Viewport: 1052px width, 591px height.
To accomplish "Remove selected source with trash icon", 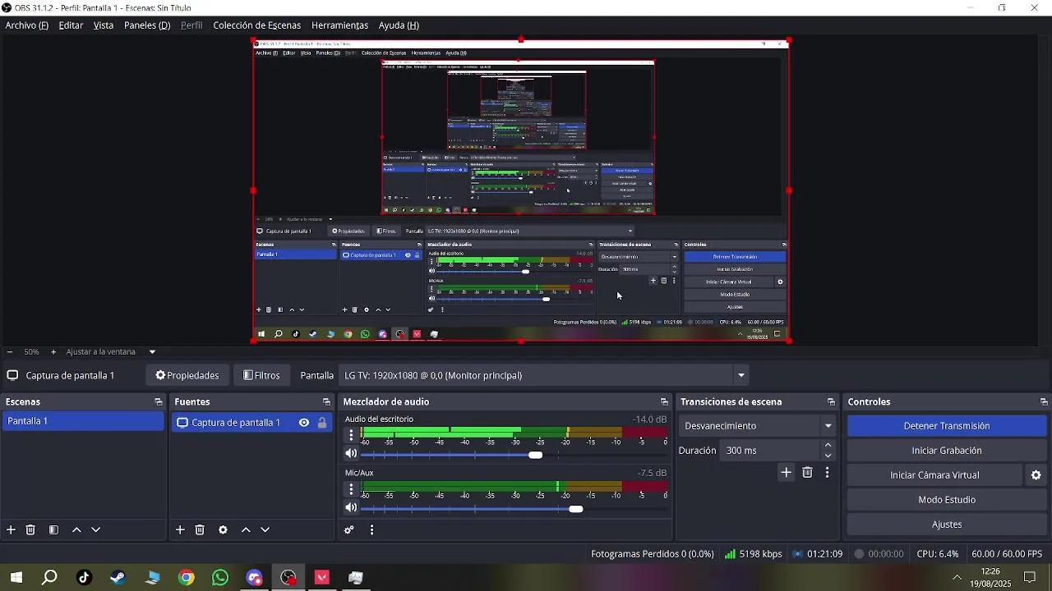I will 200,530.
